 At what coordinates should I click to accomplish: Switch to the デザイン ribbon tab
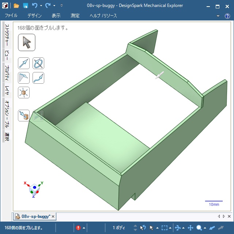pyautogui.click(x=34, y=16)
